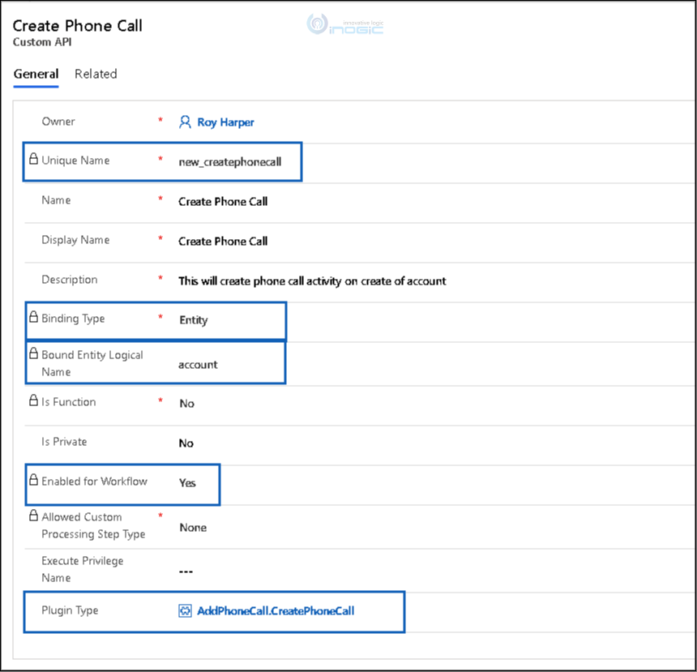This screenshot has height=672, width=697.
Task: Click the Display Name field Create Phone Call
Action: (x=223, y=242)
